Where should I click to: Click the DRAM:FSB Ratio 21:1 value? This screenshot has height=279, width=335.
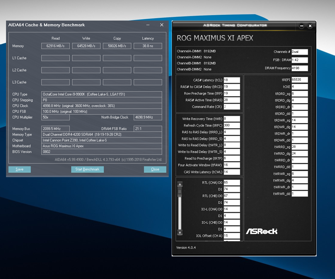148,128
